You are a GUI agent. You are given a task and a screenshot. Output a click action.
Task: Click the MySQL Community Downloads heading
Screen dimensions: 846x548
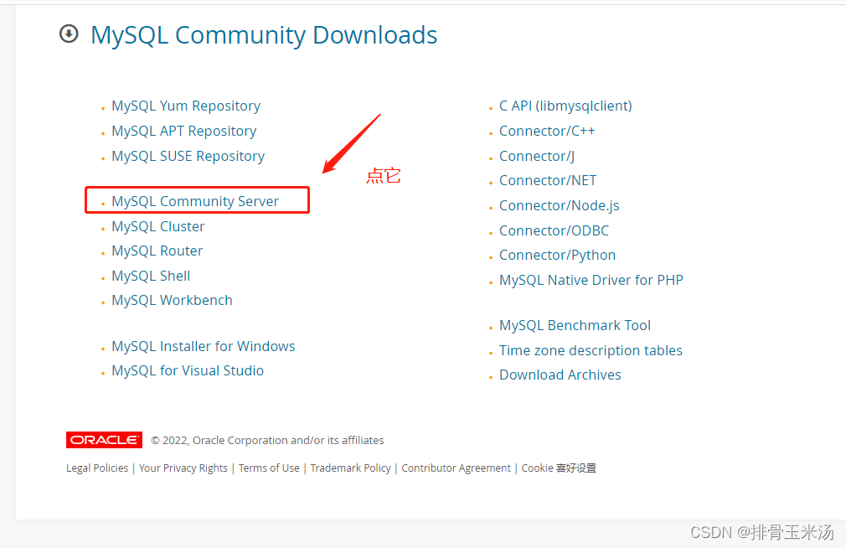(264, 35)
